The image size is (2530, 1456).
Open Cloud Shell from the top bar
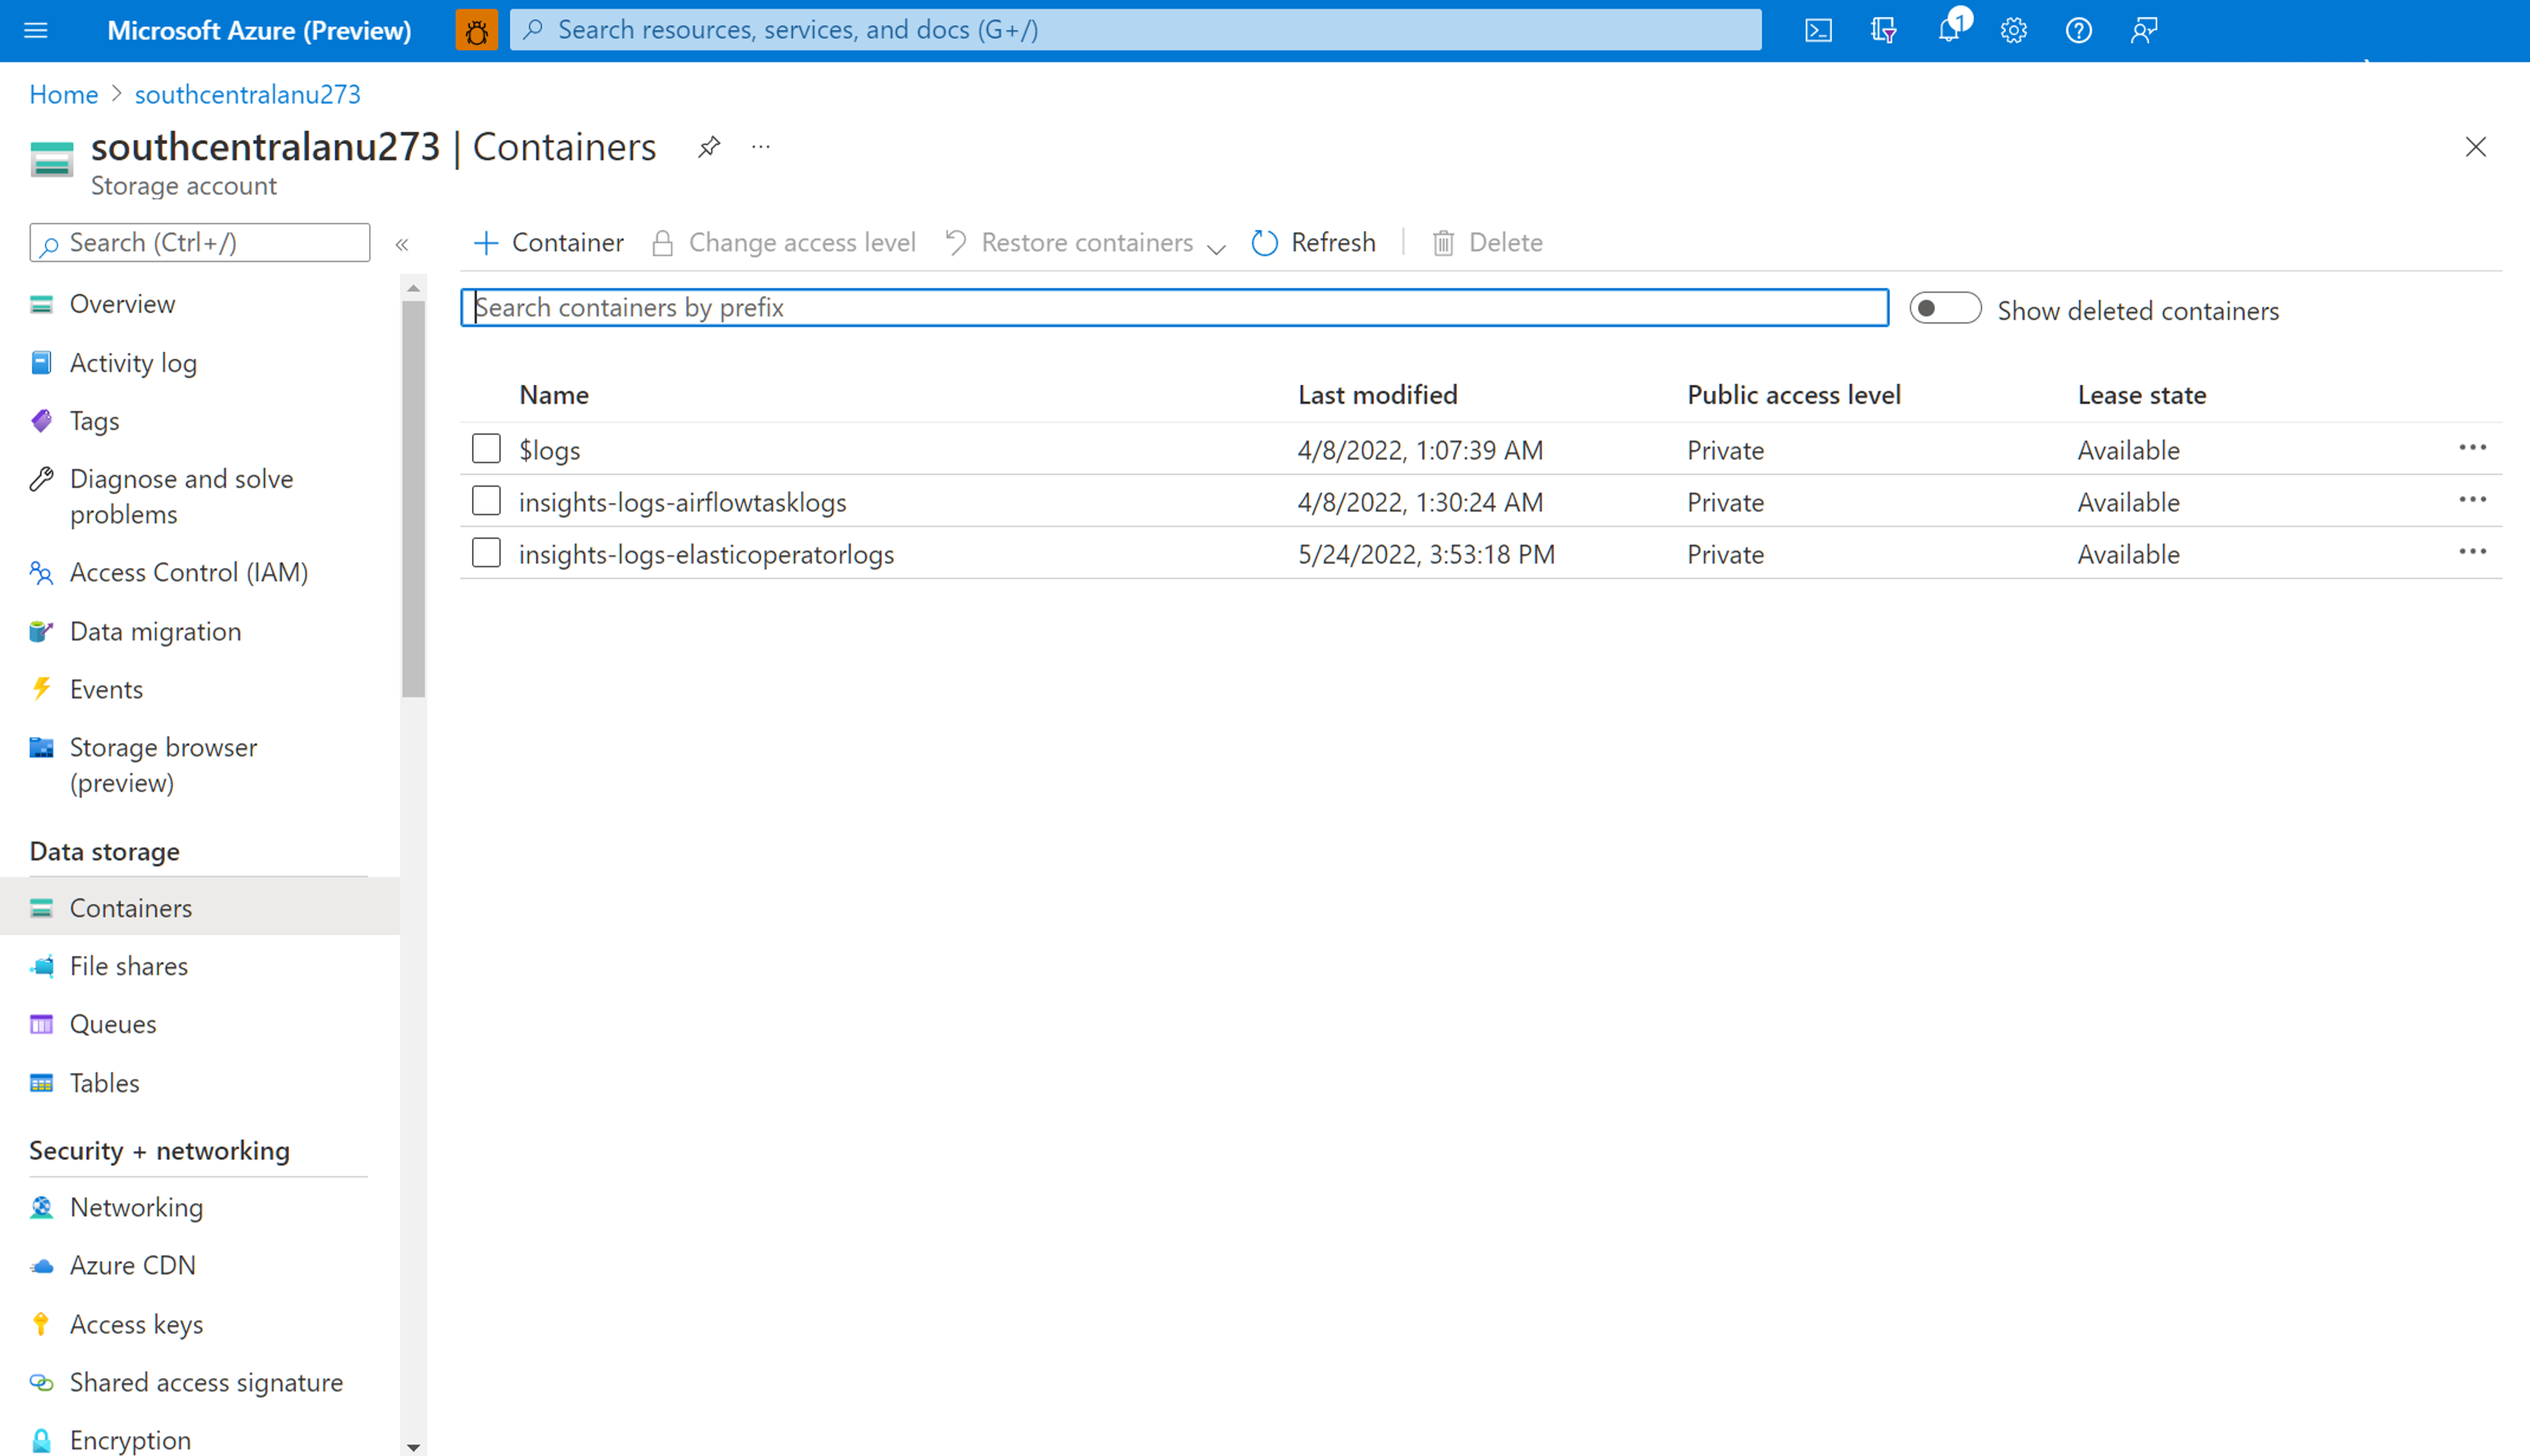pos(1818,29)
